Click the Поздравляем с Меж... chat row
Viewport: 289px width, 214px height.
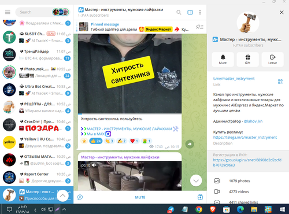36,23
